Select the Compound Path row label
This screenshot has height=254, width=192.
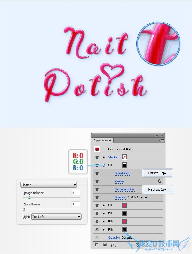point(121,149)
